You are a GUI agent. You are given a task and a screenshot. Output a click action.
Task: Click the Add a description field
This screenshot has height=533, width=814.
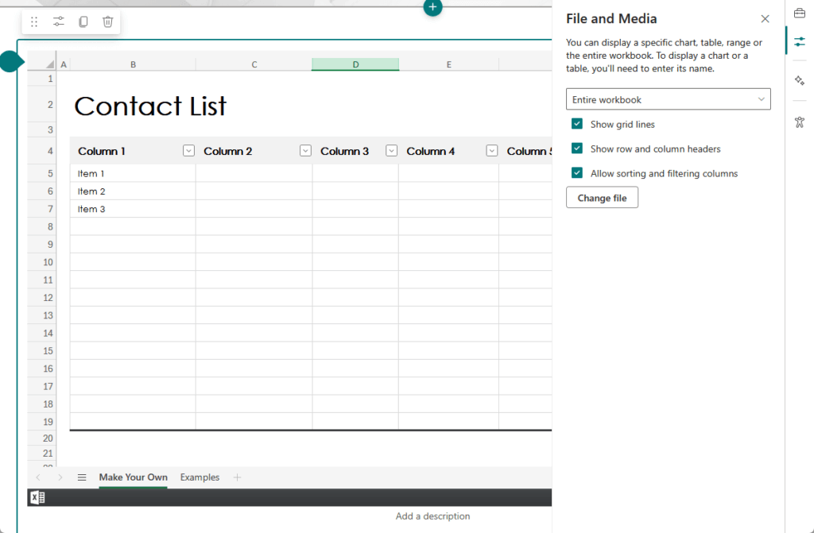coord(432,516)
